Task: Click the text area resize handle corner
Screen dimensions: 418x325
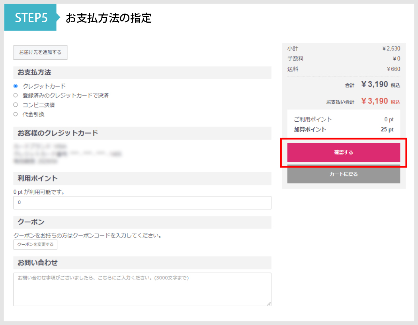Action: coord(269,304)
